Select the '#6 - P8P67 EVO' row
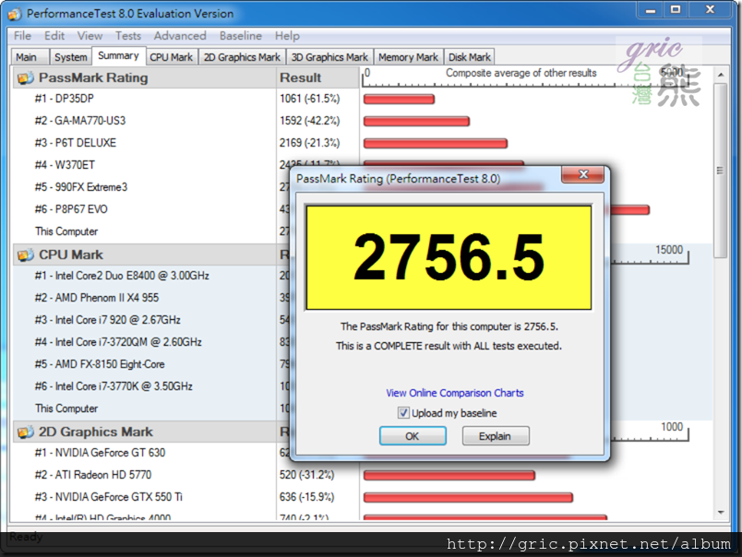742x557 pixels. pos(71,209)
